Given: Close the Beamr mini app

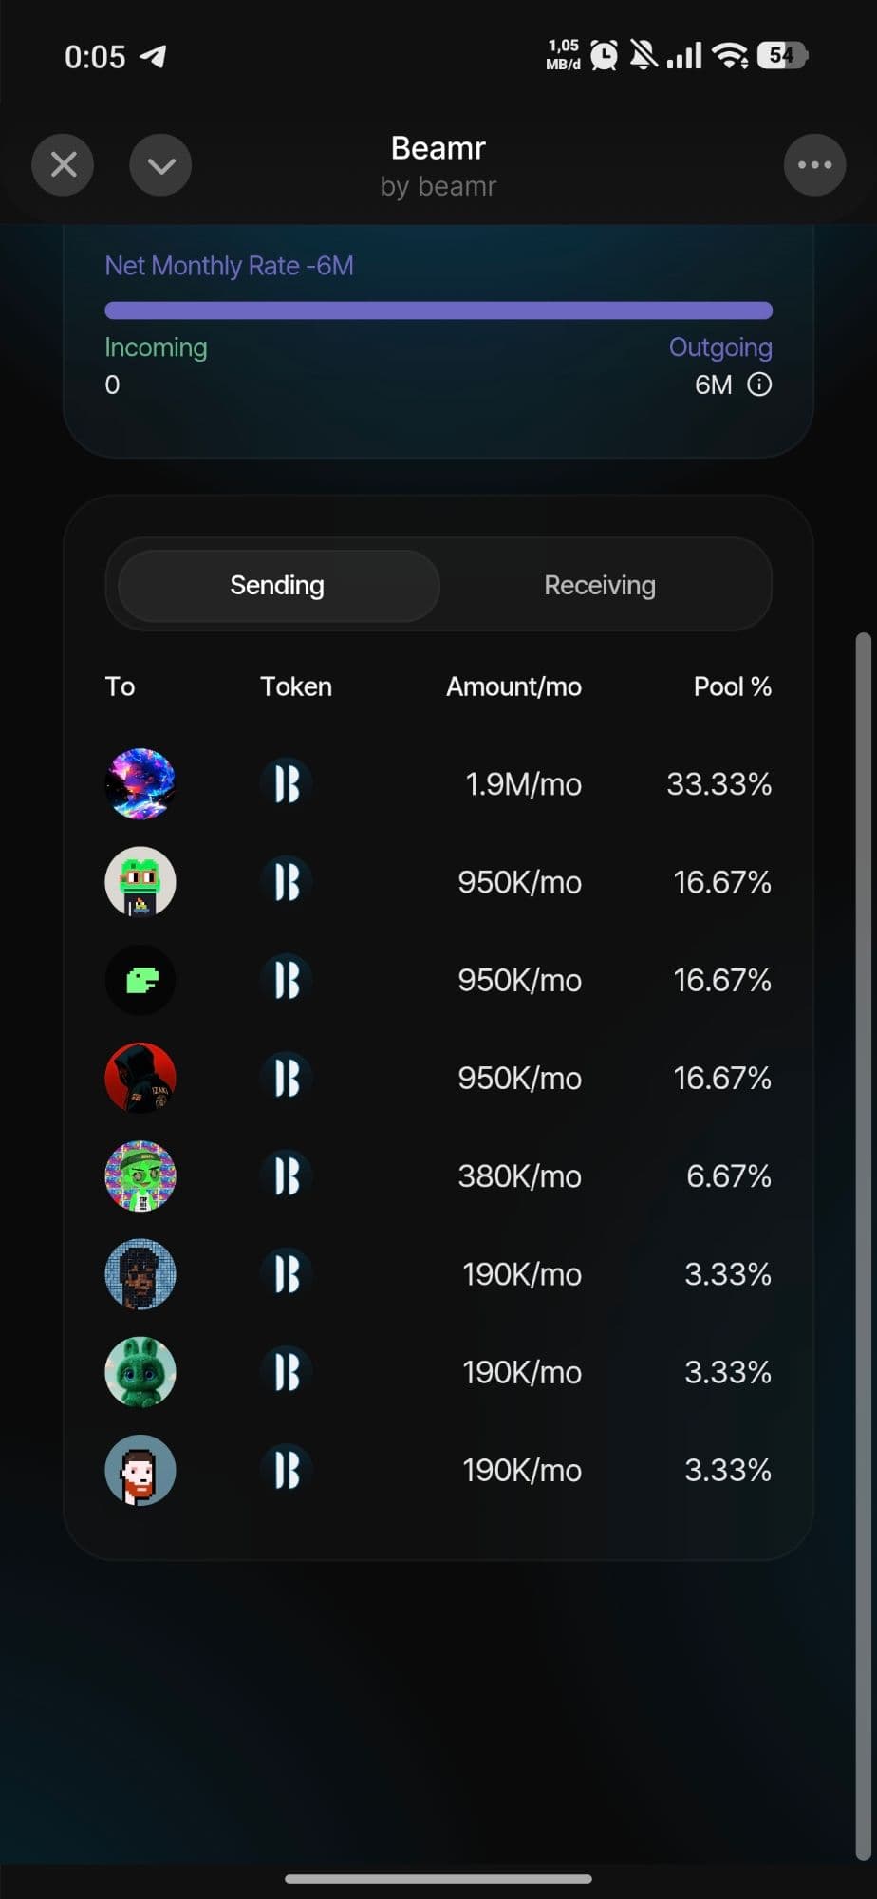Looking at the screenshot, I should pyautogui.click(x=63, y=165).
